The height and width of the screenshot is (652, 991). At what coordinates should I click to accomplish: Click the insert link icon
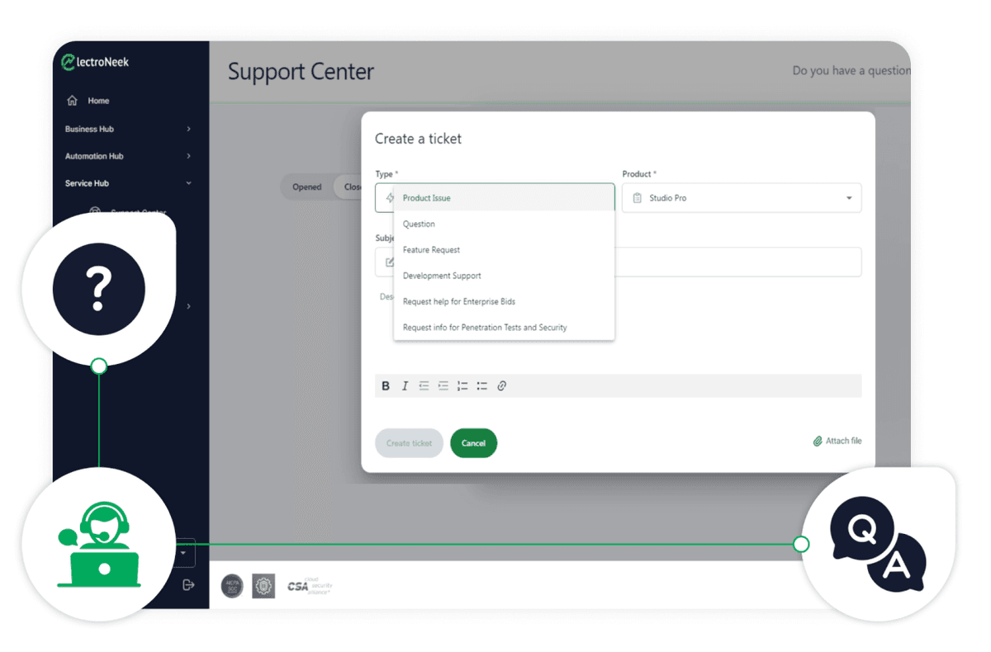(x=501, y=385)
